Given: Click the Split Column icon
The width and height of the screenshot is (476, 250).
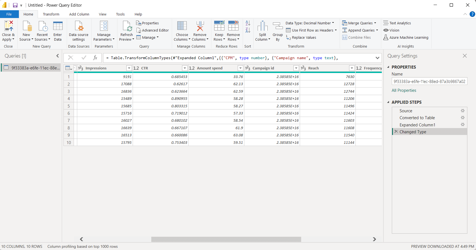Looking at the screenshot, I should pos(263,26).
